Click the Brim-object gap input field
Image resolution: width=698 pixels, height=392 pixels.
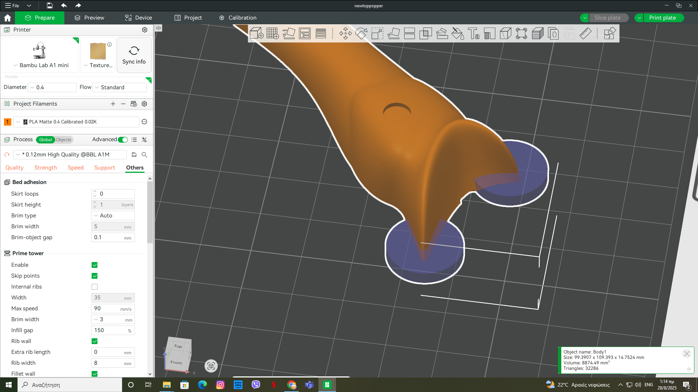113,237
